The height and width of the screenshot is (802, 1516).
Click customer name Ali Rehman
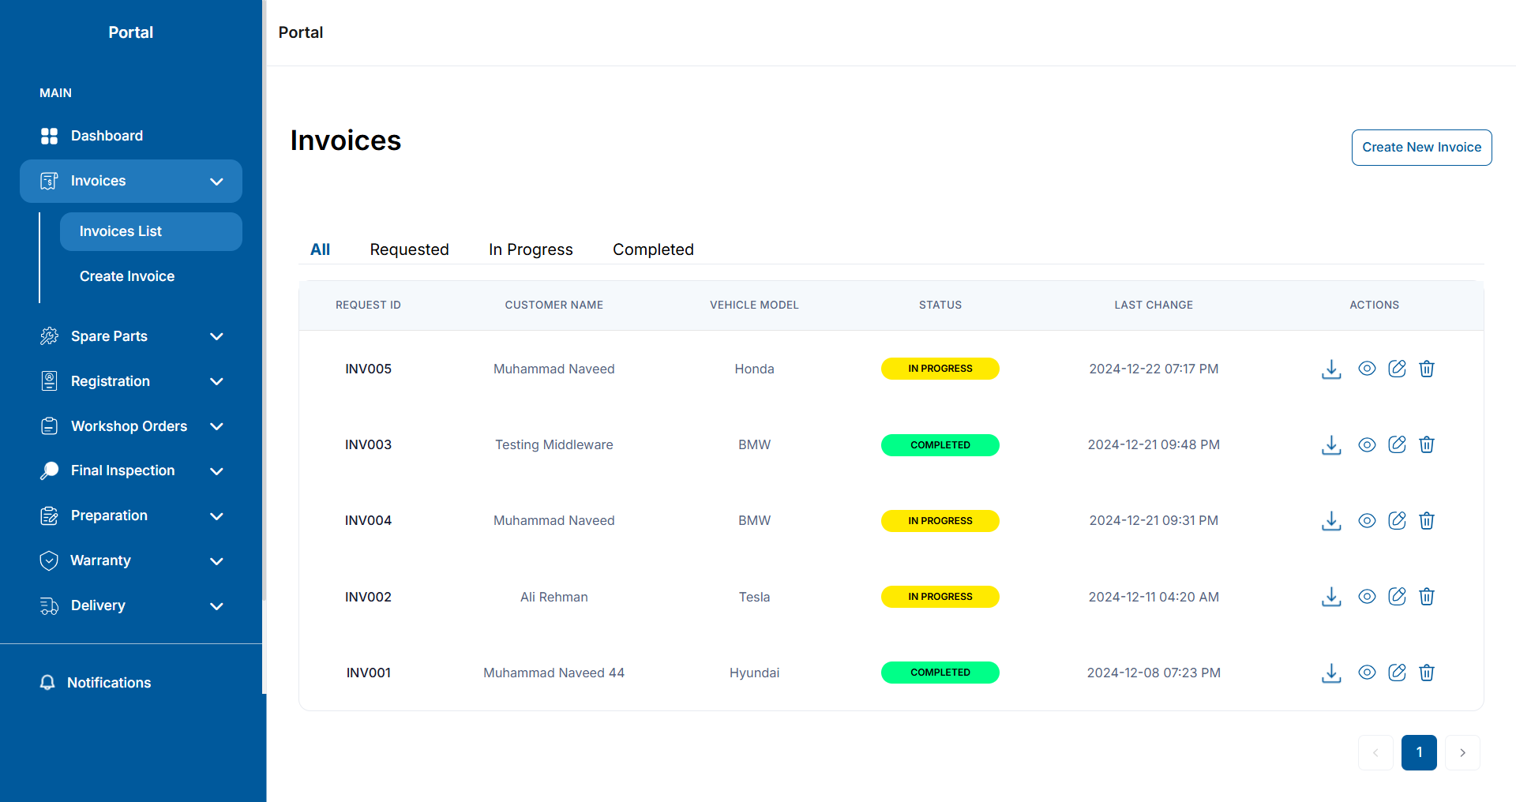[x=553, y=597]
